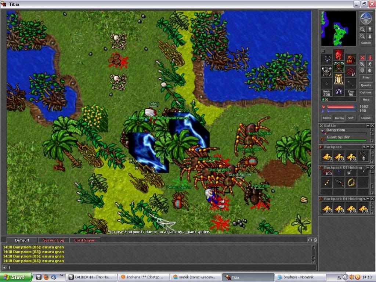The image size is (376, 282).
Task: Pick the rope in Backpack Of Holding
Action: pyautogui.click(x=351, y=182)
